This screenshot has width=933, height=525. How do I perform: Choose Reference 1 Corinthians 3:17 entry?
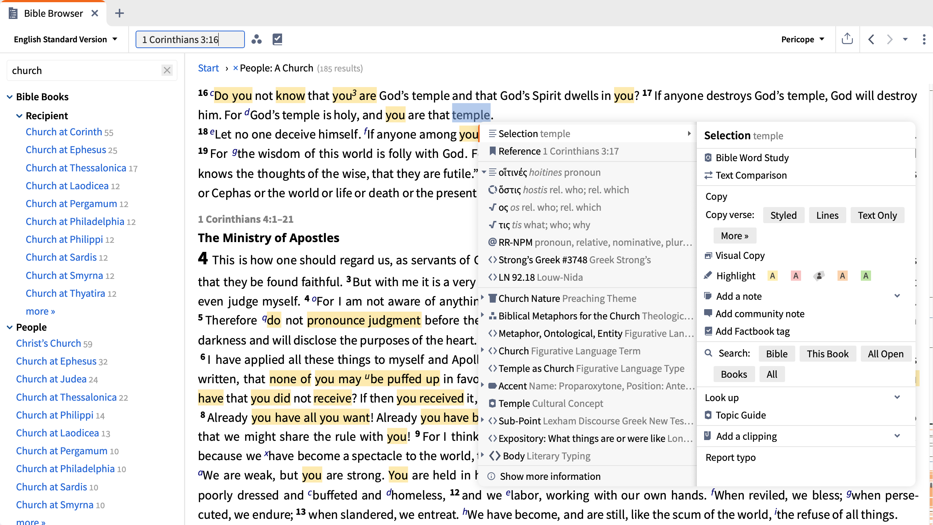587,151
